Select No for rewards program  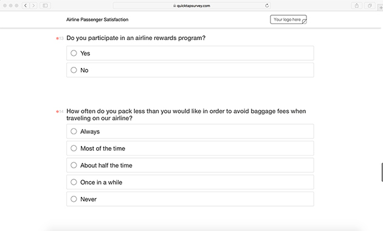click(190, 70)
